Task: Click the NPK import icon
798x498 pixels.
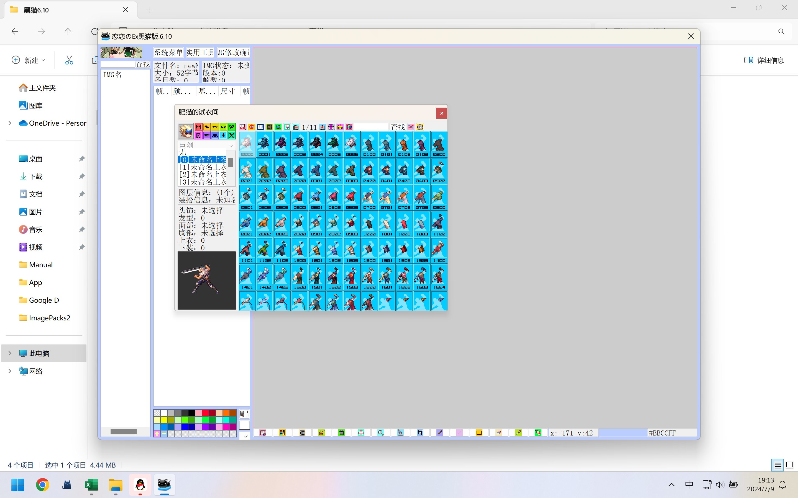Action: (x=340, y=127)
